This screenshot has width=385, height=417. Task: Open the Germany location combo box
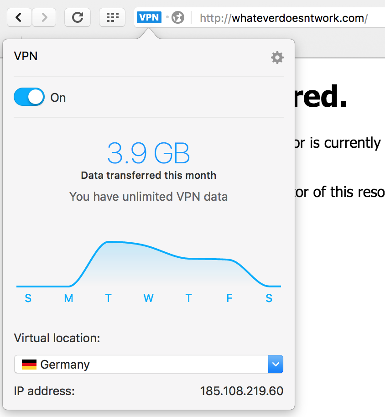[141, 365]
